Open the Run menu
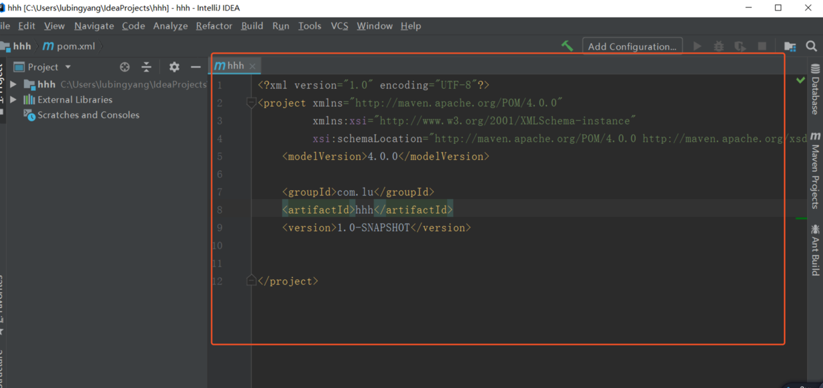 tap(281, 26)
